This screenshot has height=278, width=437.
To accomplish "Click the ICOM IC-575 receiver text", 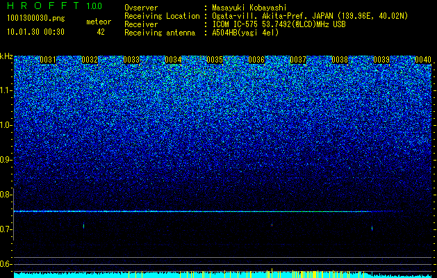I will click(x=279, y=24).
